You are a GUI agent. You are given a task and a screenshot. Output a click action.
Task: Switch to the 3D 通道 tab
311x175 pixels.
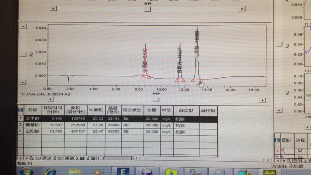pos(43,158)
